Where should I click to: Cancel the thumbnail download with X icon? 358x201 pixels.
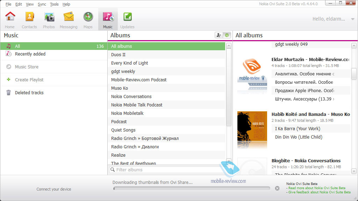click(277, 188)
